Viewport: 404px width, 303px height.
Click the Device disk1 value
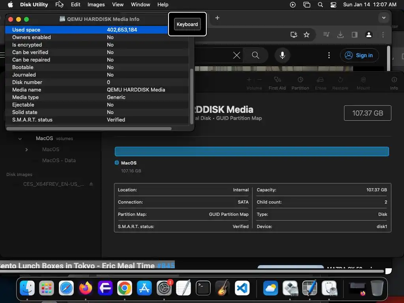click(x=382, y=226)
